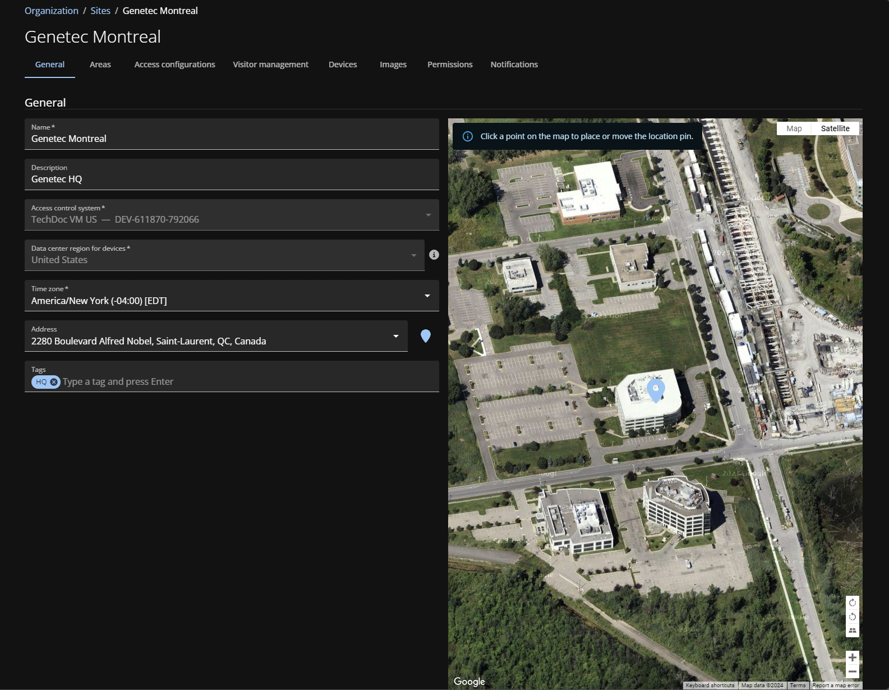Navigate to Sites in the breadcrumb
The image size is (889, 690).
pos(100,11)
